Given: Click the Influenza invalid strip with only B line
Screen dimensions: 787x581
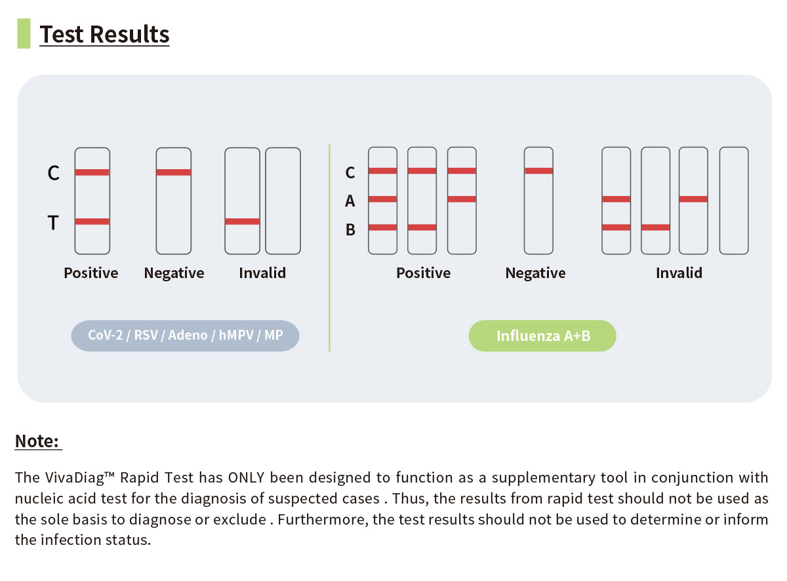Looking at the screenshot, I should [x=655, y=201].
